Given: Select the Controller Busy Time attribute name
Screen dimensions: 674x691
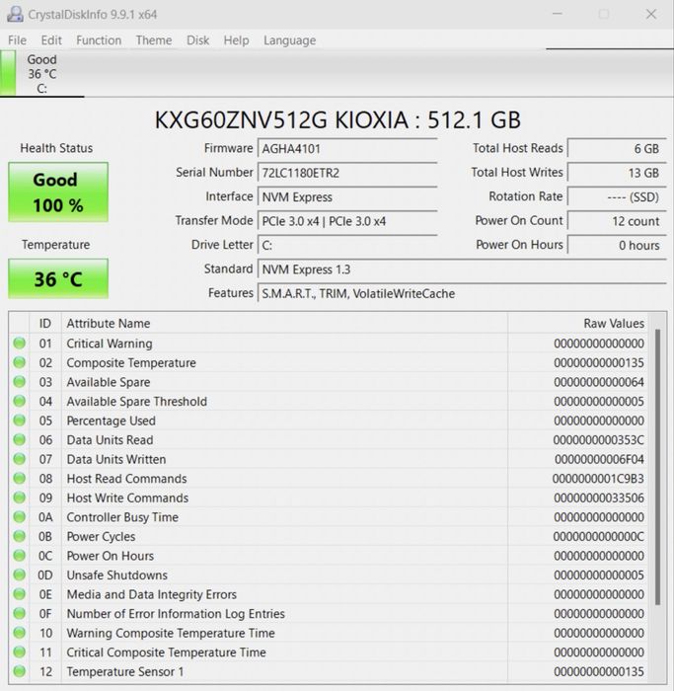Looking at the screenshot, I should [x=122, y=517].
